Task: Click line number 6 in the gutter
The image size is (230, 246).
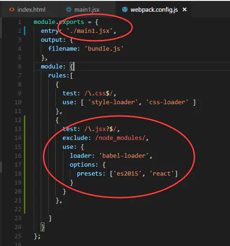Action: coord(20,67)
